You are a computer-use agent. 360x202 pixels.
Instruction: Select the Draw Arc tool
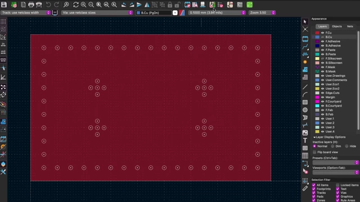(305, 95)
